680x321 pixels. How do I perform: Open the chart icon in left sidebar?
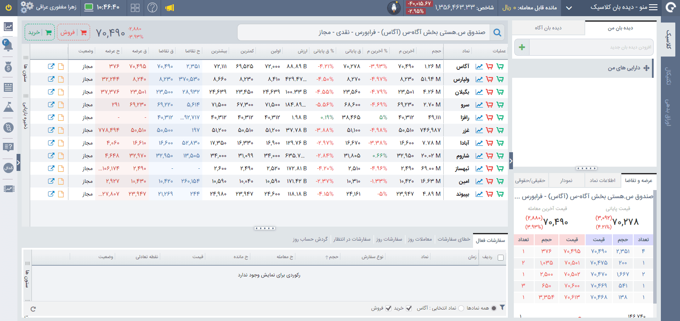click(x=8, y=27)
